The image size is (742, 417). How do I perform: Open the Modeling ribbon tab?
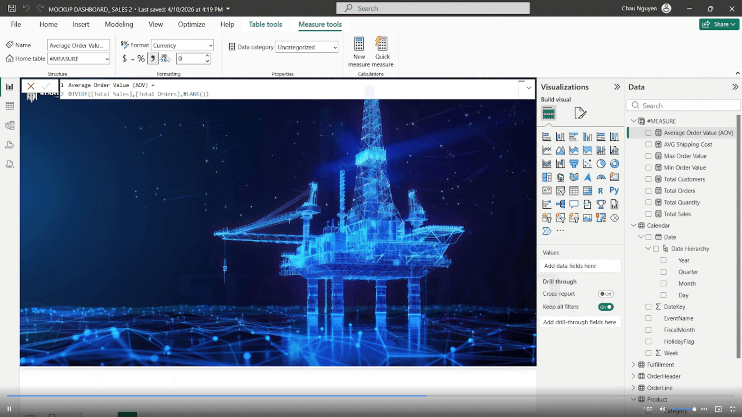pyautogui.click(x=119, y=24)
